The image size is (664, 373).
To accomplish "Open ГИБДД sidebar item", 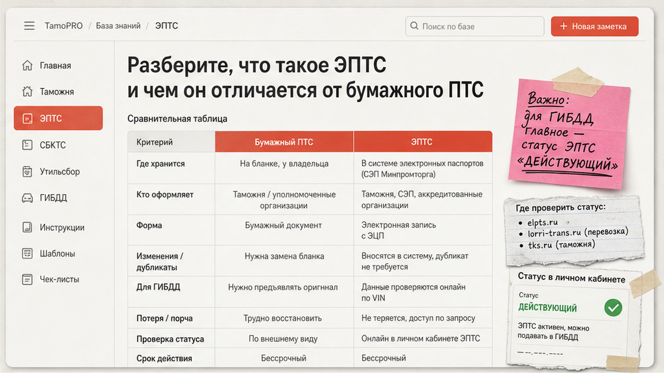I will pos(58,198).
